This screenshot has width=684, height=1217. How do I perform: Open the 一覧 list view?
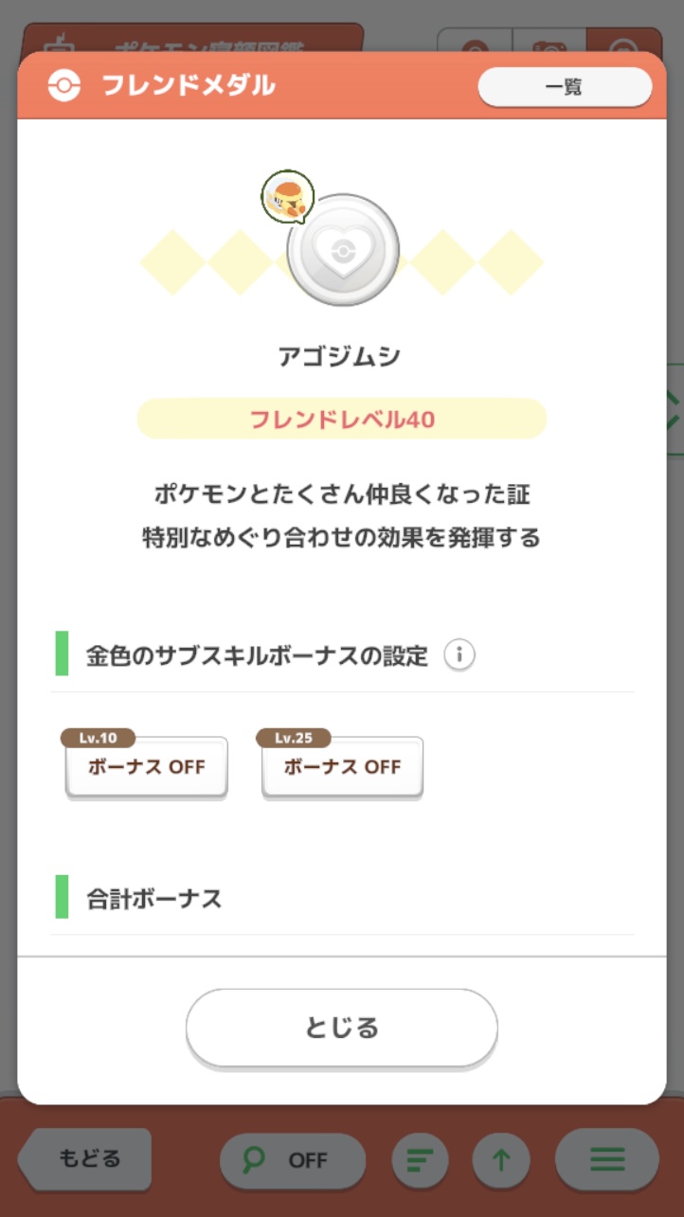[564, 87]
